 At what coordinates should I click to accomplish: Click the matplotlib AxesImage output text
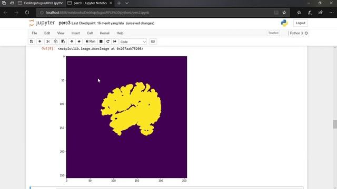(101, 49)
